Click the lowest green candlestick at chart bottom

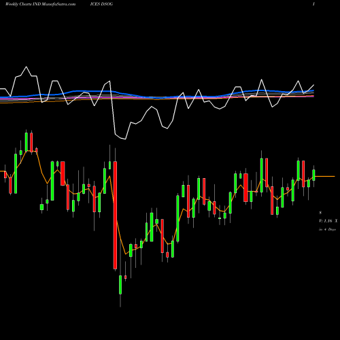tap(120, 285)
